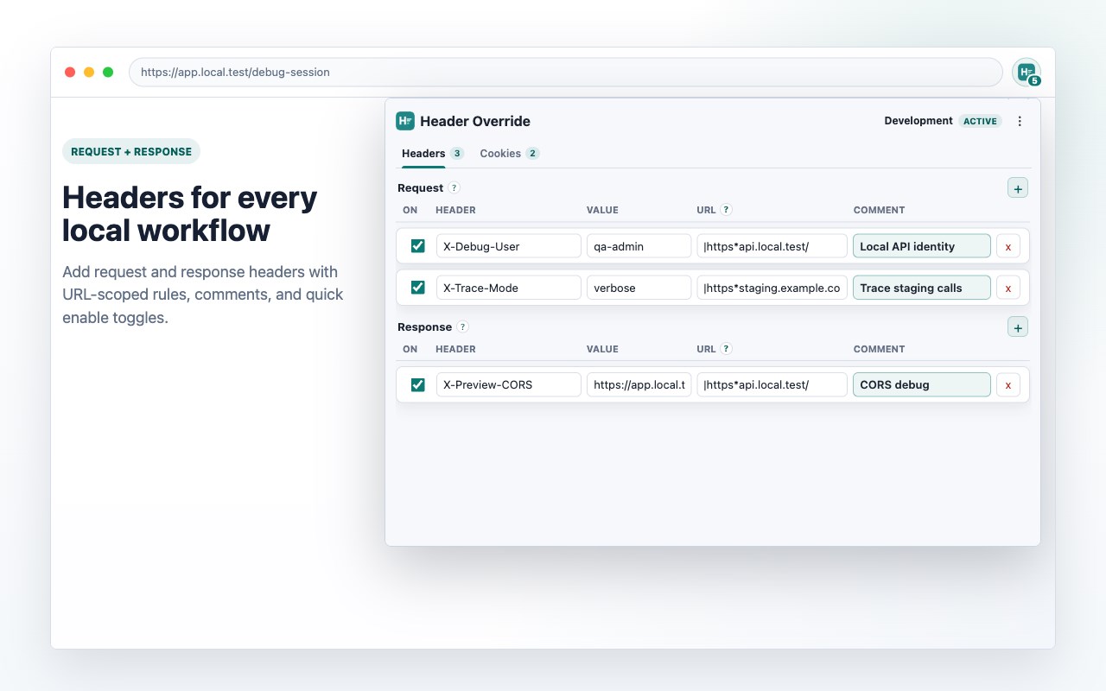
Task: Click the Header Override title text
Action: coord(475,121)
